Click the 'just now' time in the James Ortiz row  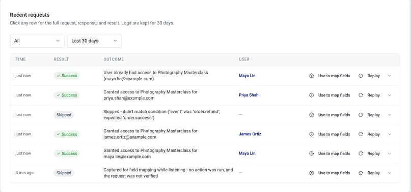click(23, 134)
